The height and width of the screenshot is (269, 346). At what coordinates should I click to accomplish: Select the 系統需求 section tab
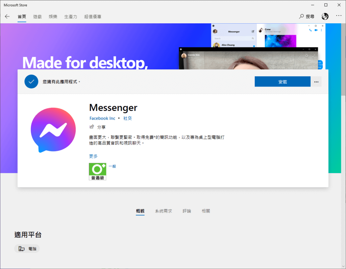[164, 211]
